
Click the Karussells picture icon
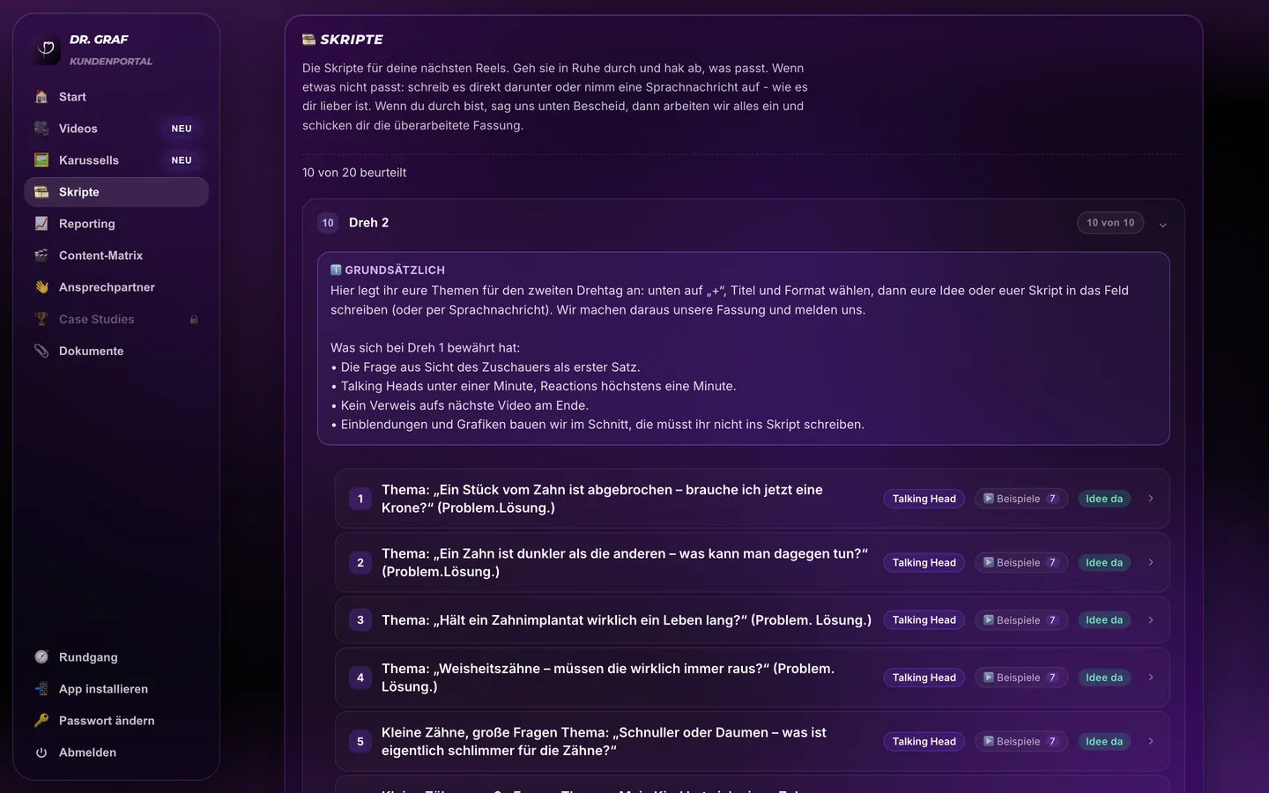[41, 160]
